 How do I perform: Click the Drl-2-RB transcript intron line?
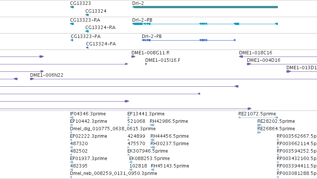(205, 24)
